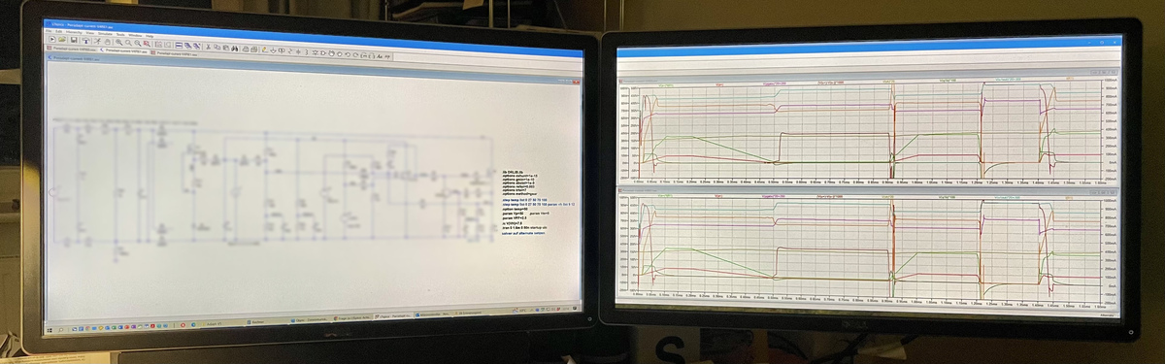Open the Tools menu
This screenshot has width=1165, height=364.
[119, 34]
